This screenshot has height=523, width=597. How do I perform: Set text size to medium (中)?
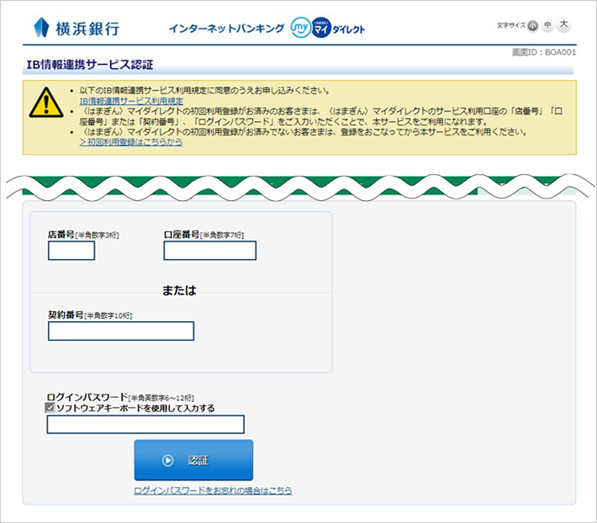(x=547, y=25)
